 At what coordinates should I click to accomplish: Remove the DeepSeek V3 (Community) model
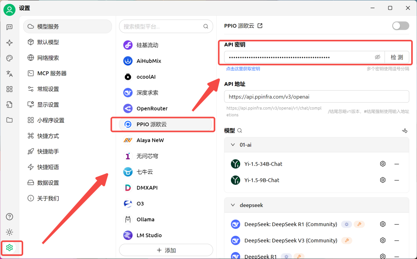click(397, 240)
